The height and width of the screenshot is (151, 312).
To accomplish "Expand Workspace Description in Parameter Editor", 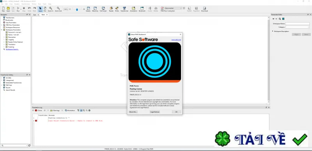I will point(273,31).
